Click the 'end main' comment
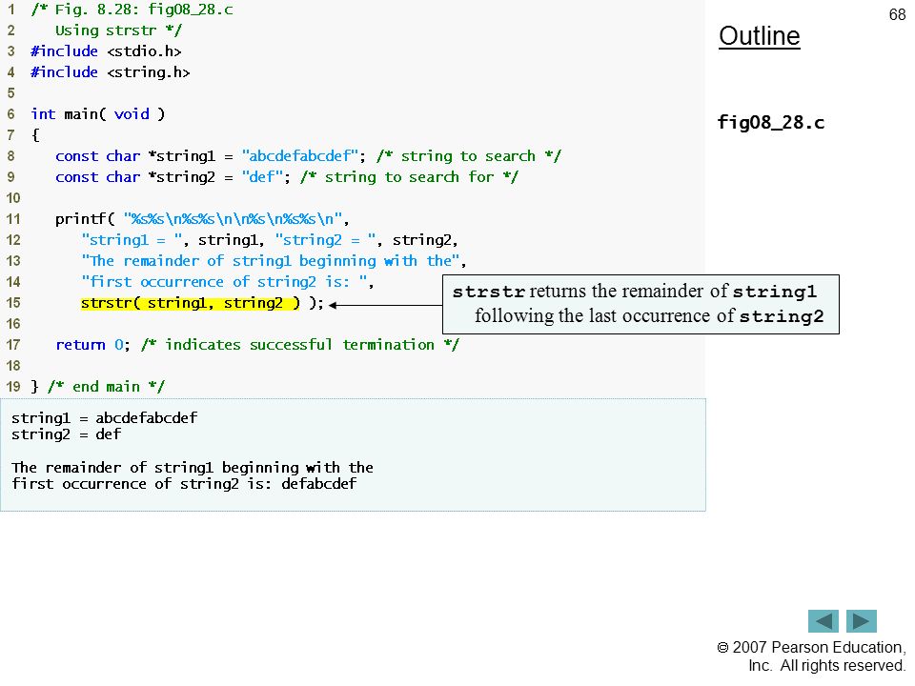This screenshot has width=915, height=686. [x=106, y=387]
